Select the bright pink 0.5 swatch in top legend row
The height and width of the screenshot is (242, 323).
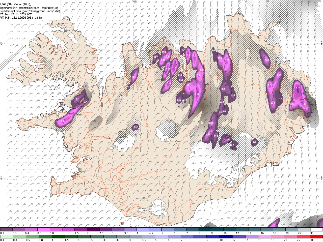point(43,230)
